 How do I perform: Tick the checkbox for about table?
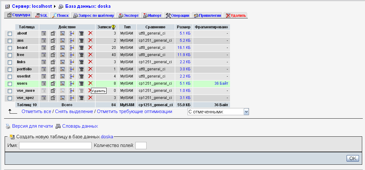pyautogui.click(x=10, y=34)
